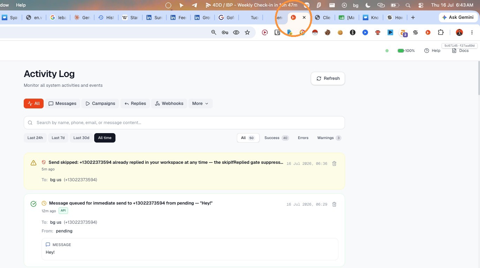
Task: Open Chrome three-dot menu
Action: coord(472,32)
